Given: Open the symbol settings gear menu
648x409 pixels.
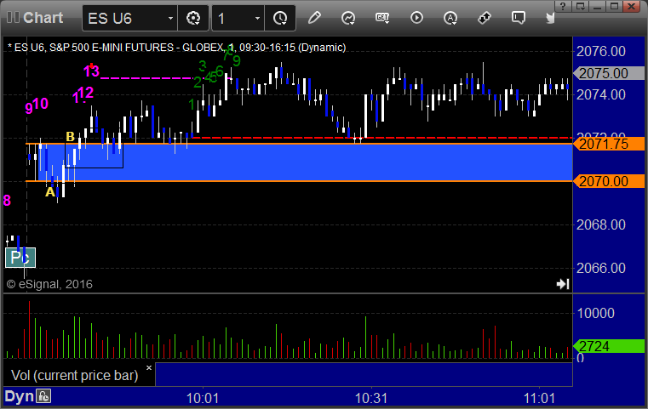Looking at the screenshot, I should pos(193,18).
